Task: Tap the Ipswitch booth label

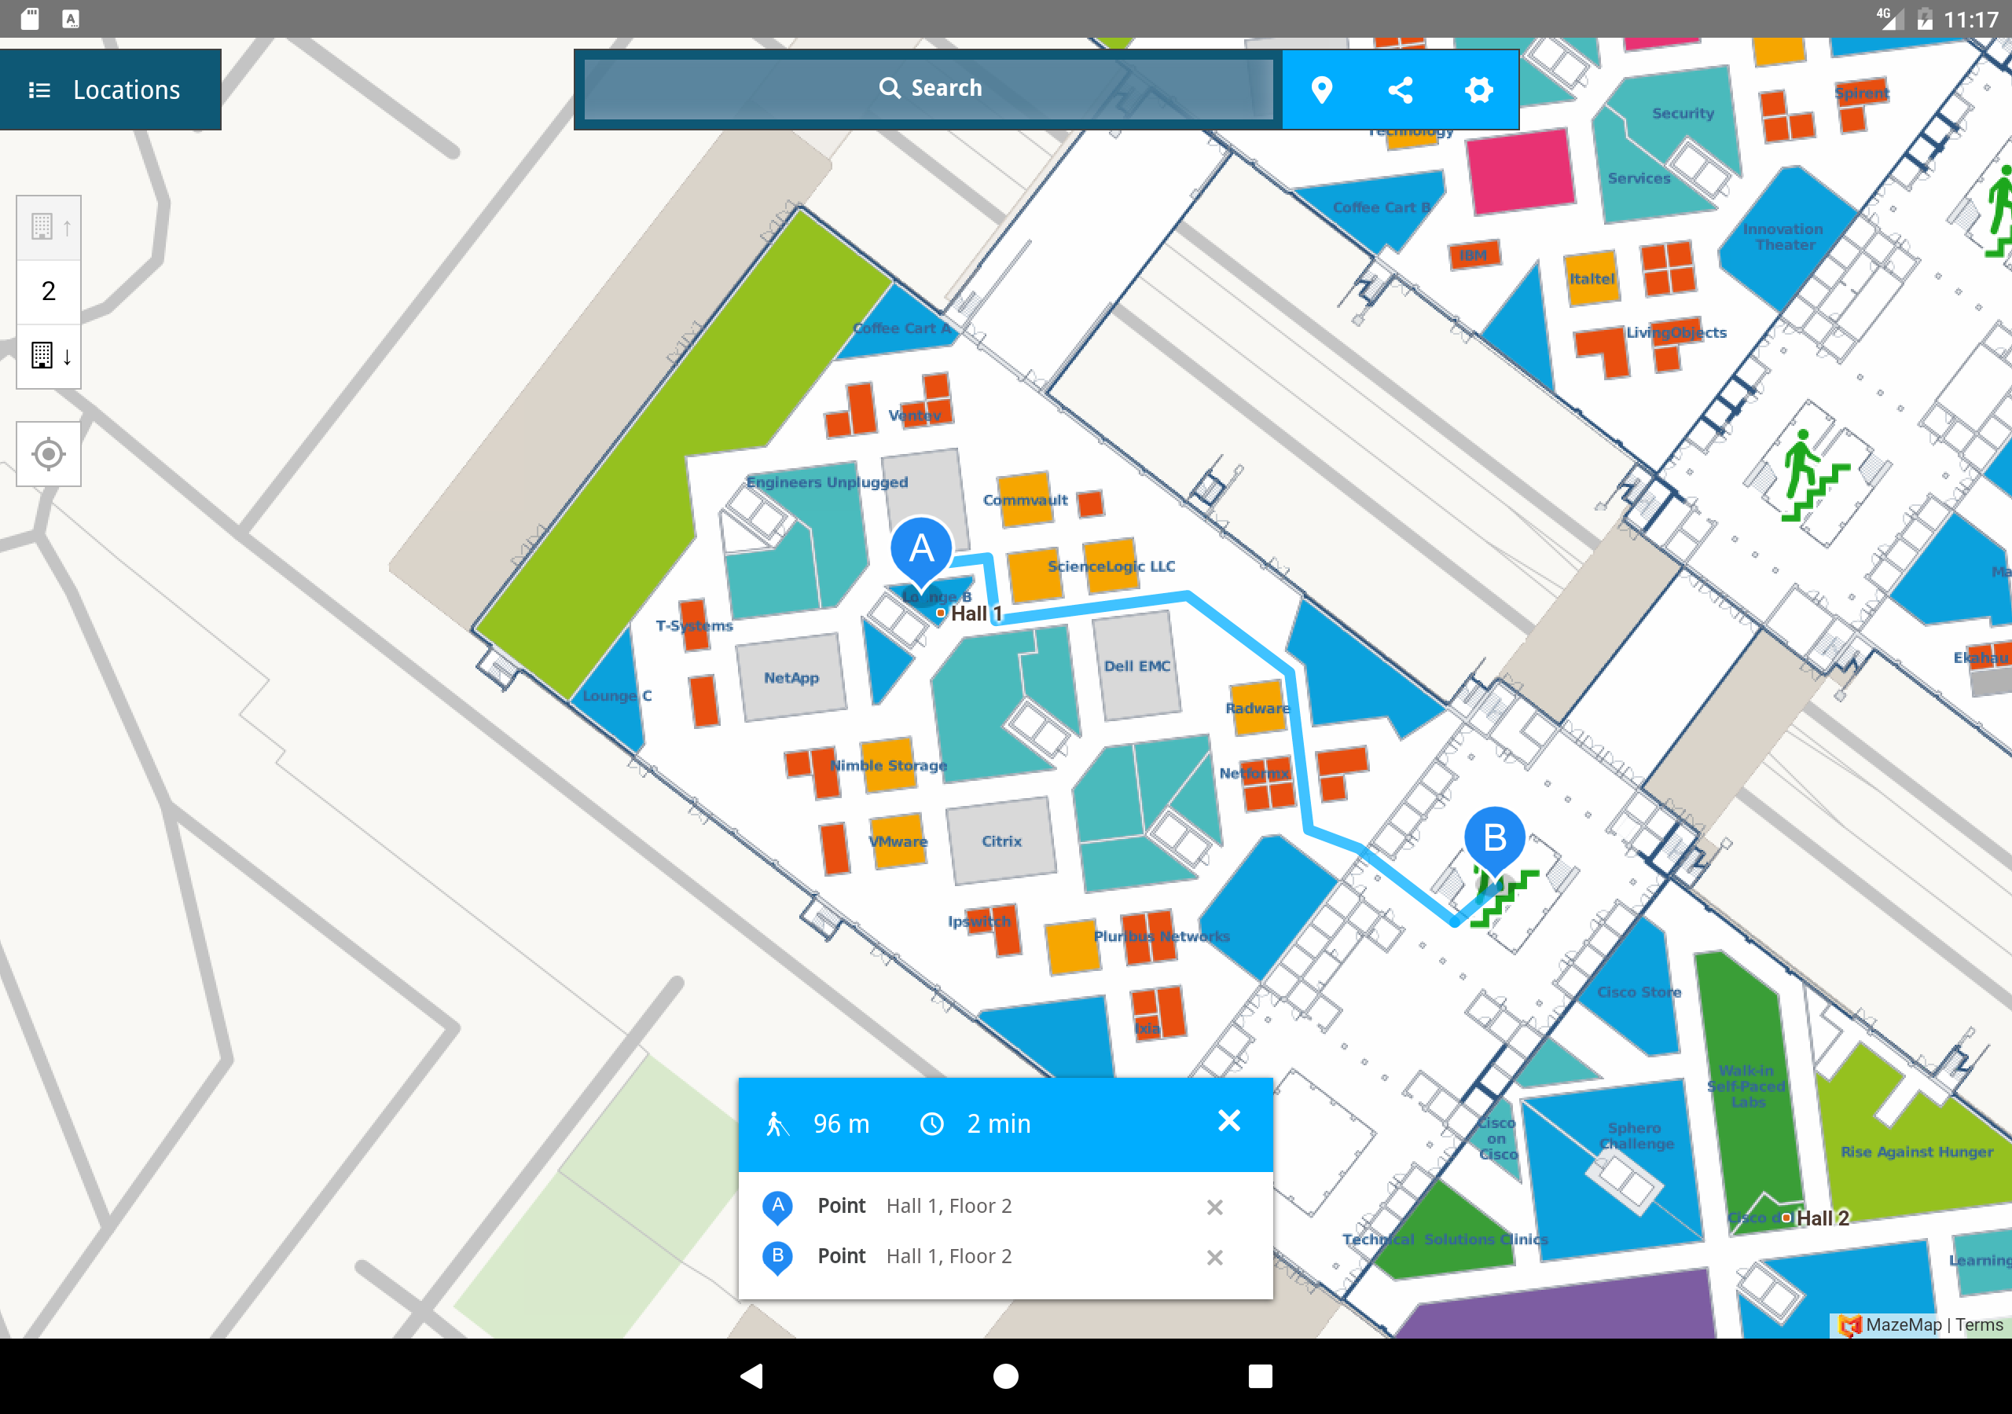Action: point(978,921)
